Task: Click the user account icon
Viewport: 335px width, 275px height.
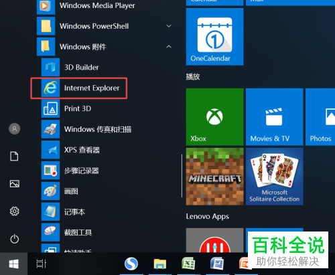Action: point(15,128)
